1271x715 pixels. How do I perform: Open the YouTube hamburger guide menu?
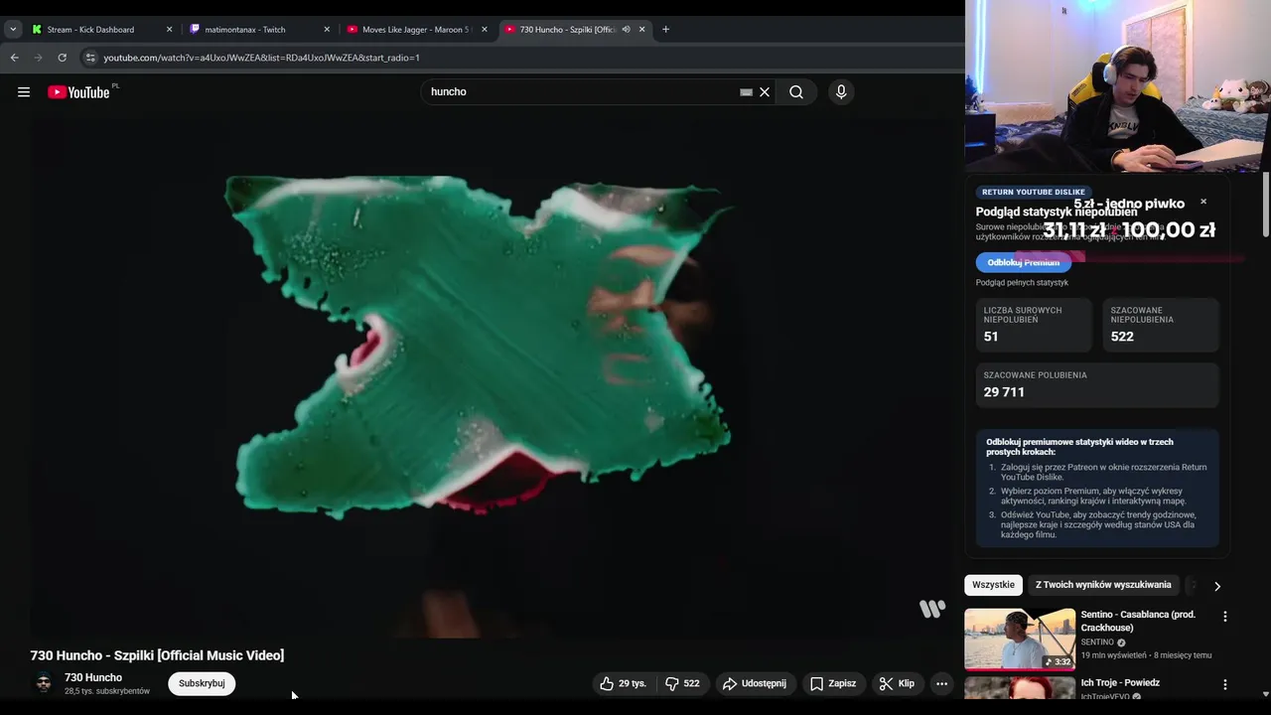[x=24, y=92]
